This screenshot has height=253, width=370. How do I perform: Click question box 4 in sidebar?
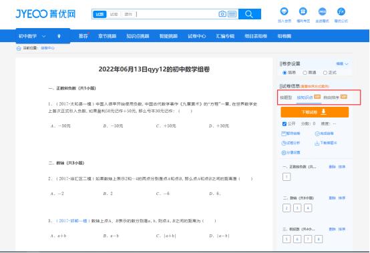pyautogui.click(x=308, y=208)
